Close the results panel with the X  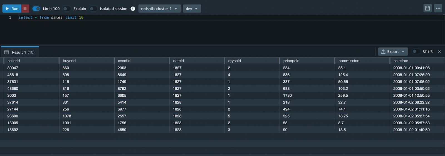(x=439, y=52)
